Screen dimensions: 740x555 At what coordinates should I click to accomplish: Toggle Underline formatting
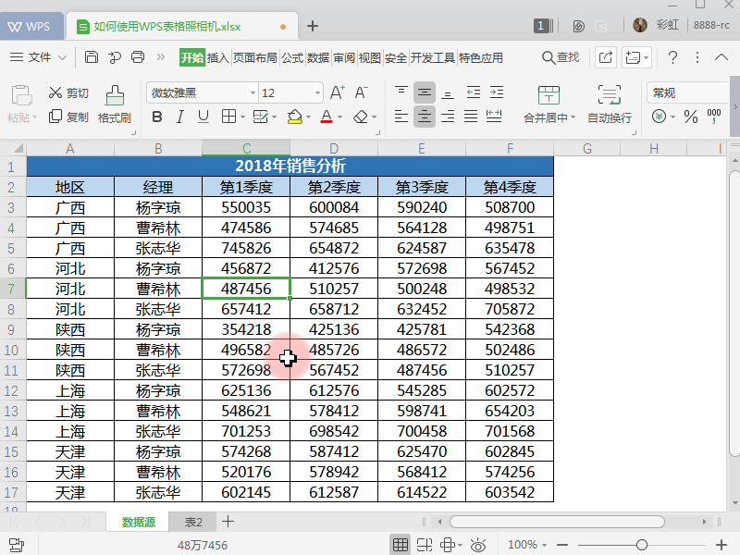(x=203, y=117)
